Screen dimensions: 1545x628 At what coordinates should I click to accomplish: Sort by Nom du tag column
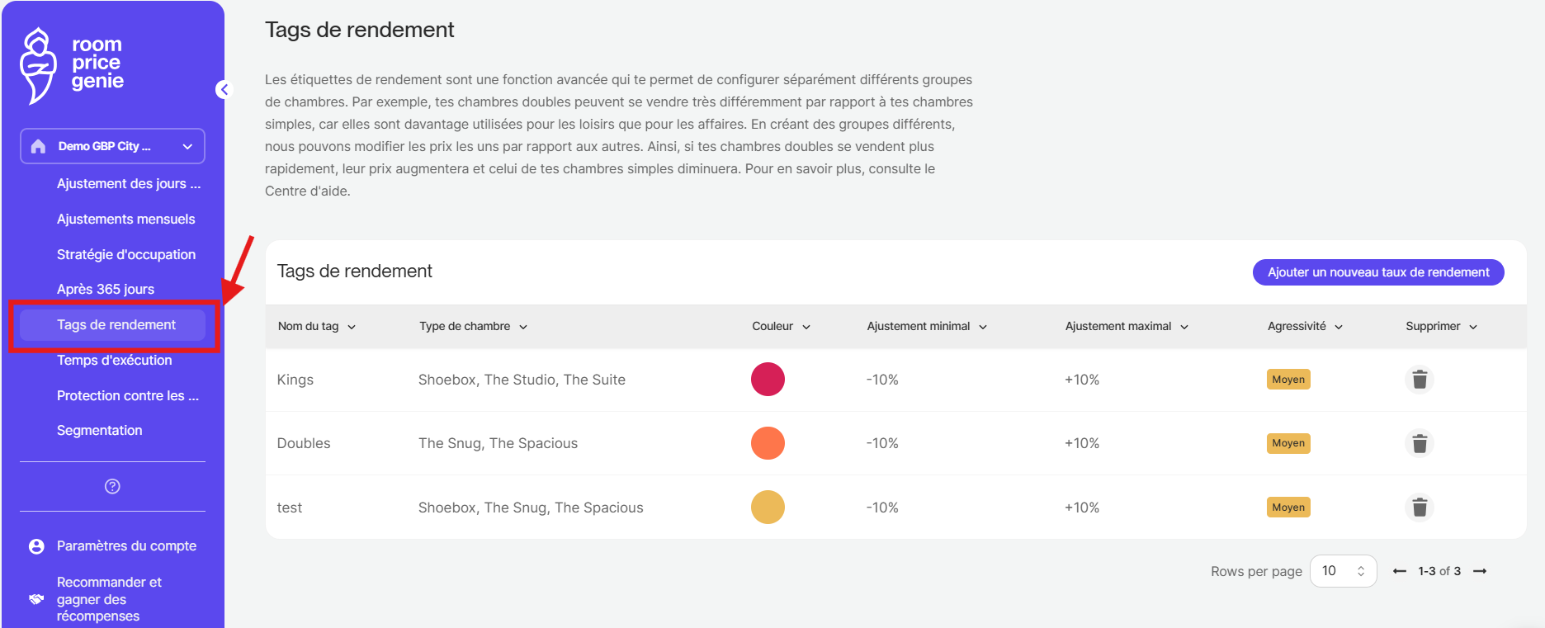coord(316,326)
